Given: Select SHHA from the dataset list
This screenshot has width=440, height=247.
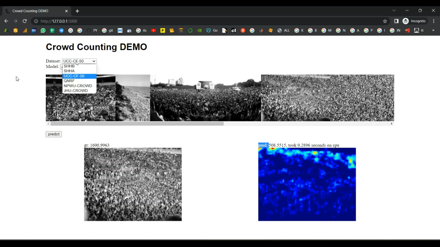Looking at the screenshot, I should click(69, 71).
